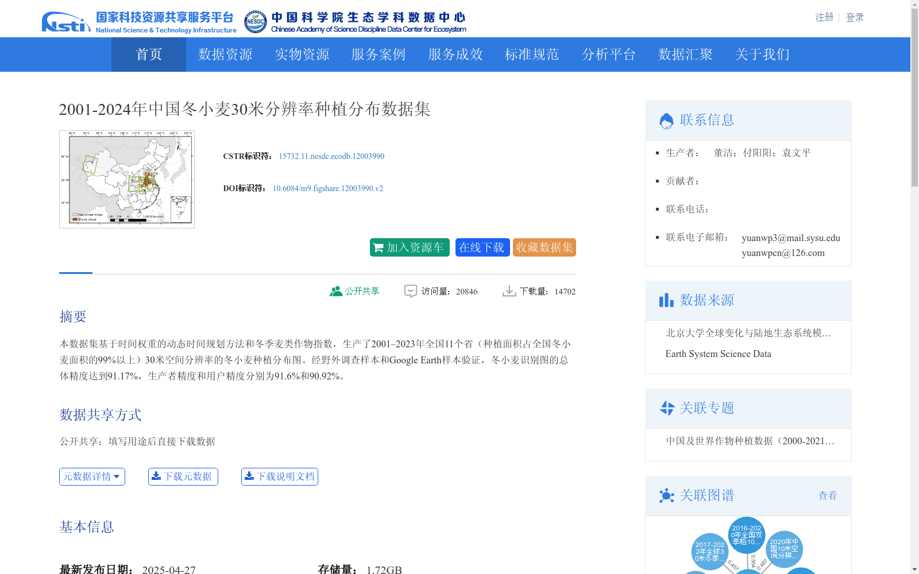Click the release date 2025-04-27
This screenshot has height=574, width=919.
tap(169, 569)
